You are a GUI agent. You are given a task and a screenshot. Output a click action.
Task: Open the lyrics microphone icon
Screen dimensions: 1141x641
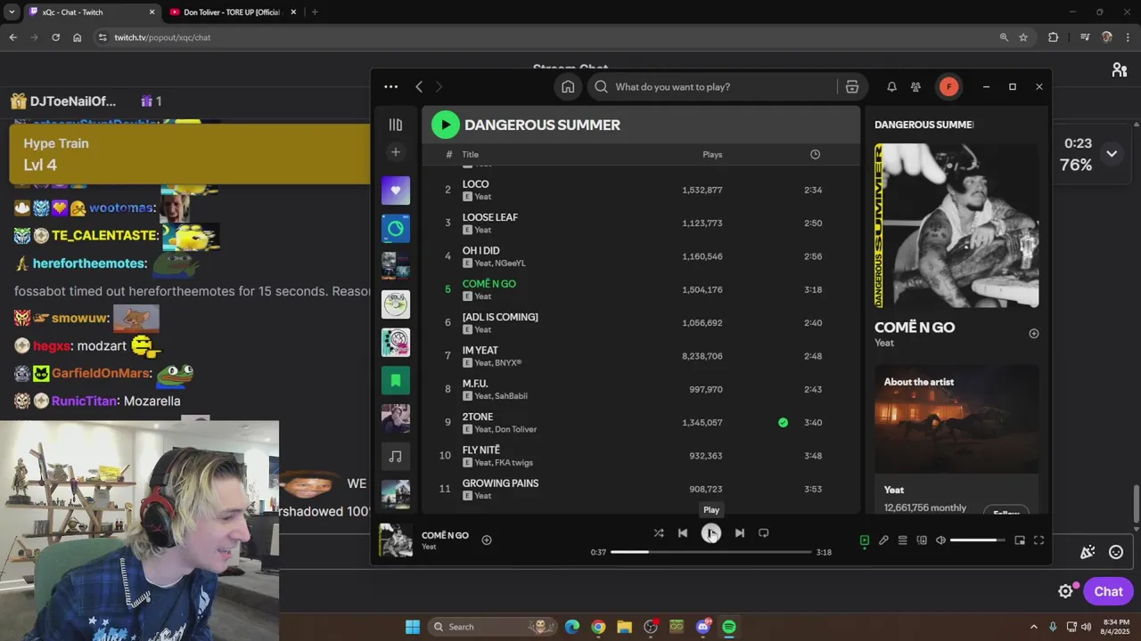883,540
